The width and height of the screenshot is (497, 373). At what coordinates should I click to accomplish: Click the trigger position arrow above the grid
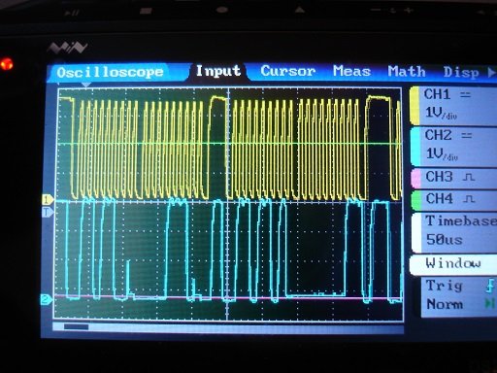click(x=85, y=85)
